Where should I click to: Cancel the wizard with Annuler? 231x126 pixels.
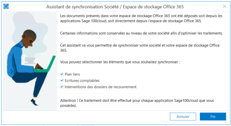click(x=183, y=117)
